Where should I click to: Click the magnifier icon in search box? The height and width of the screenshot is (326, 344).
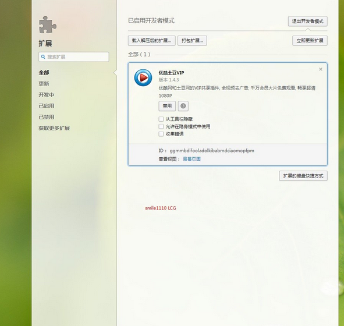coord(43,57)
